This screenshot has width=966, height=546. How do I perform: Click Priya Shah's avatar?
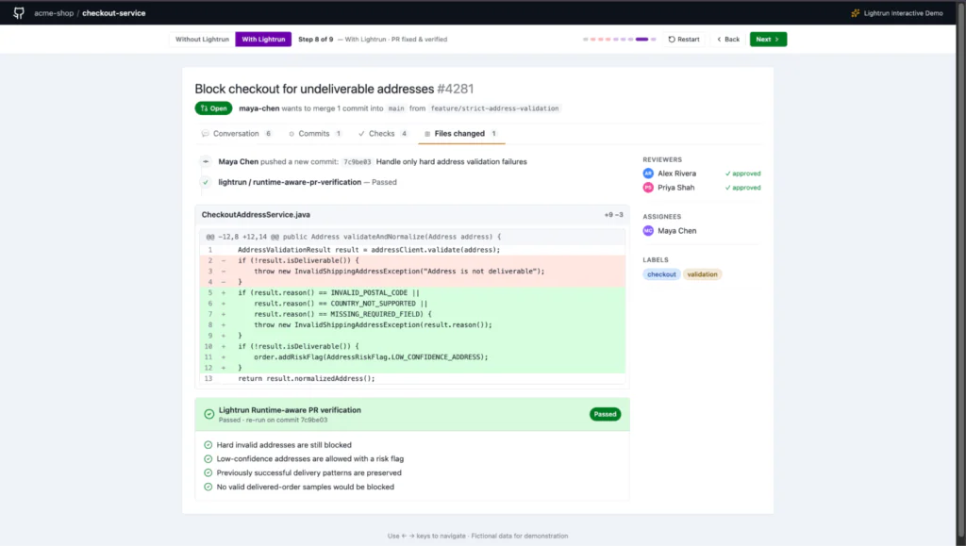(648, 188)
